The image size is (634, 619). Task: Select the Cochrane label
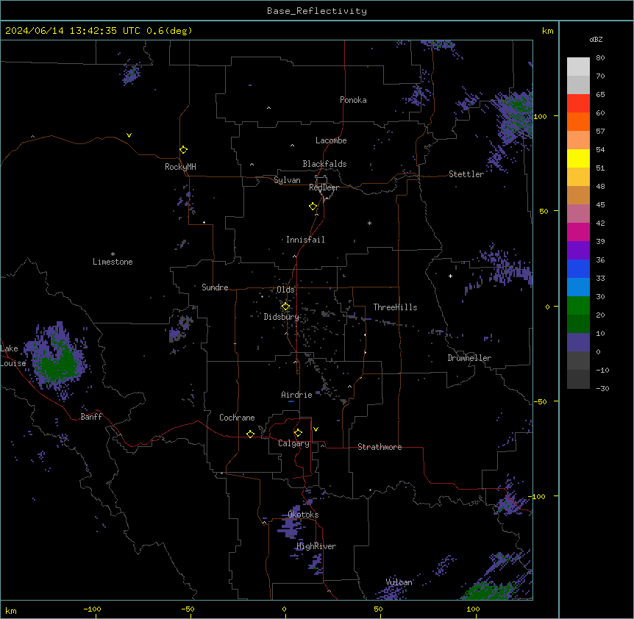pyautogui.click(x=237, y=418)
